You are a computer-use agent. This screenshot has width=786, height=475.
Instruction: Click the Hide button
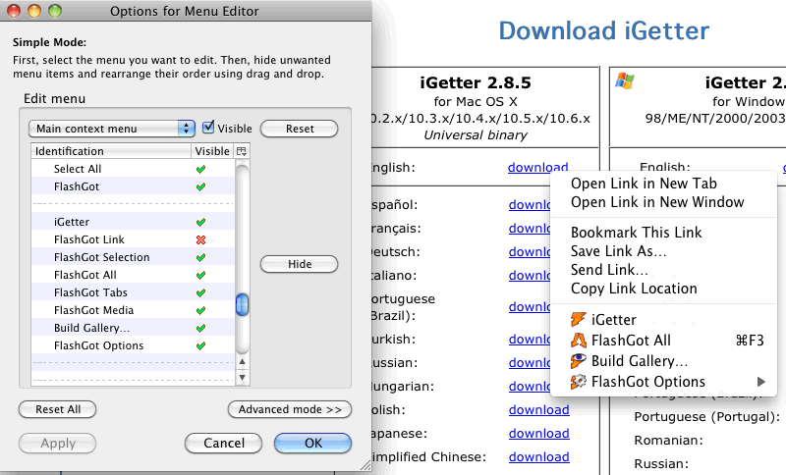pyautogui.click(x=300, y=264)
